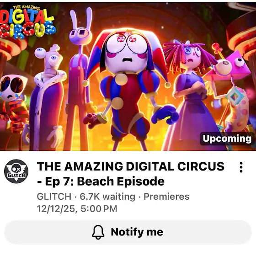
Task: Click the crying white mask character
Action: click(x=12, y=111)
